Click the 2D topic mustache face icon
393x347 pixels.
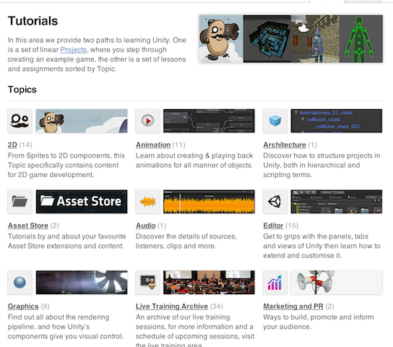click(x=20, y=121)
